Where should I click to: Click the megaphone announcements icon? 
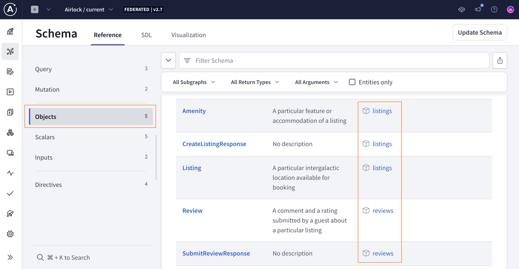coord(478,9)
